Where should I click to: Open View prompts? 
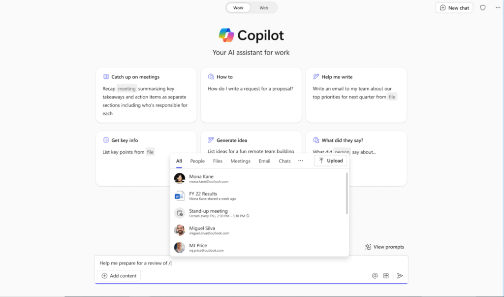point(385,247)
